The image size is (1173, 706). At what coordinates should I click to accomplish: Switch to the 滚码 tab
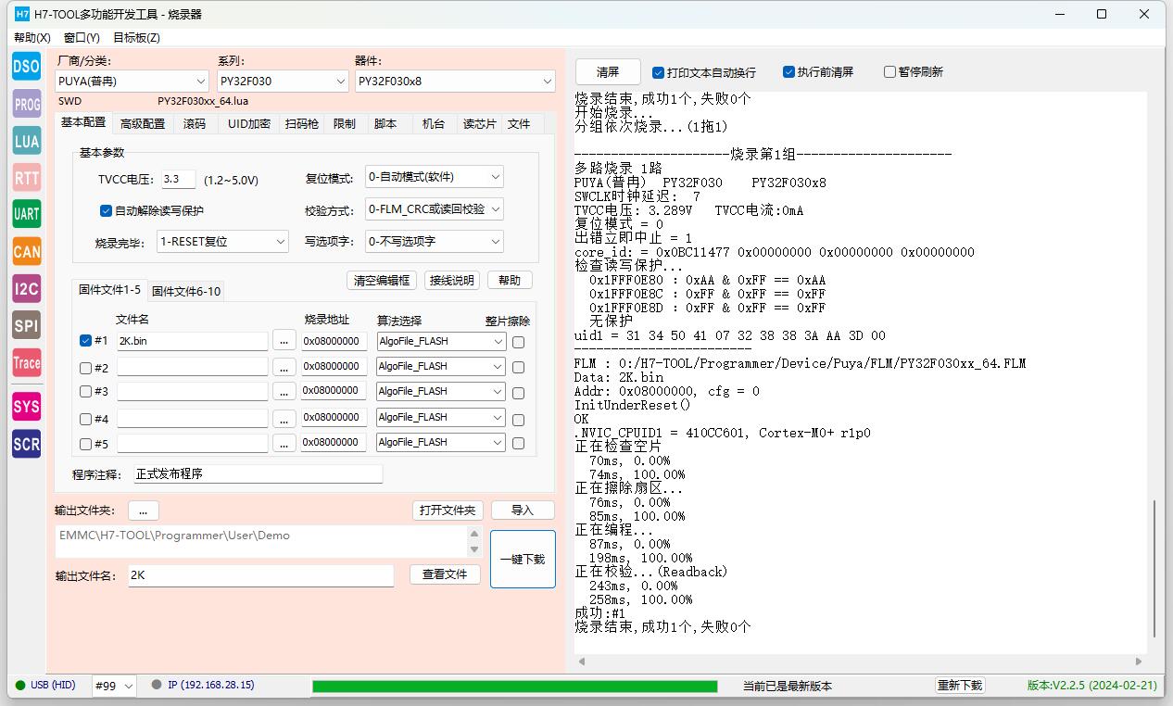click(195, 124)
